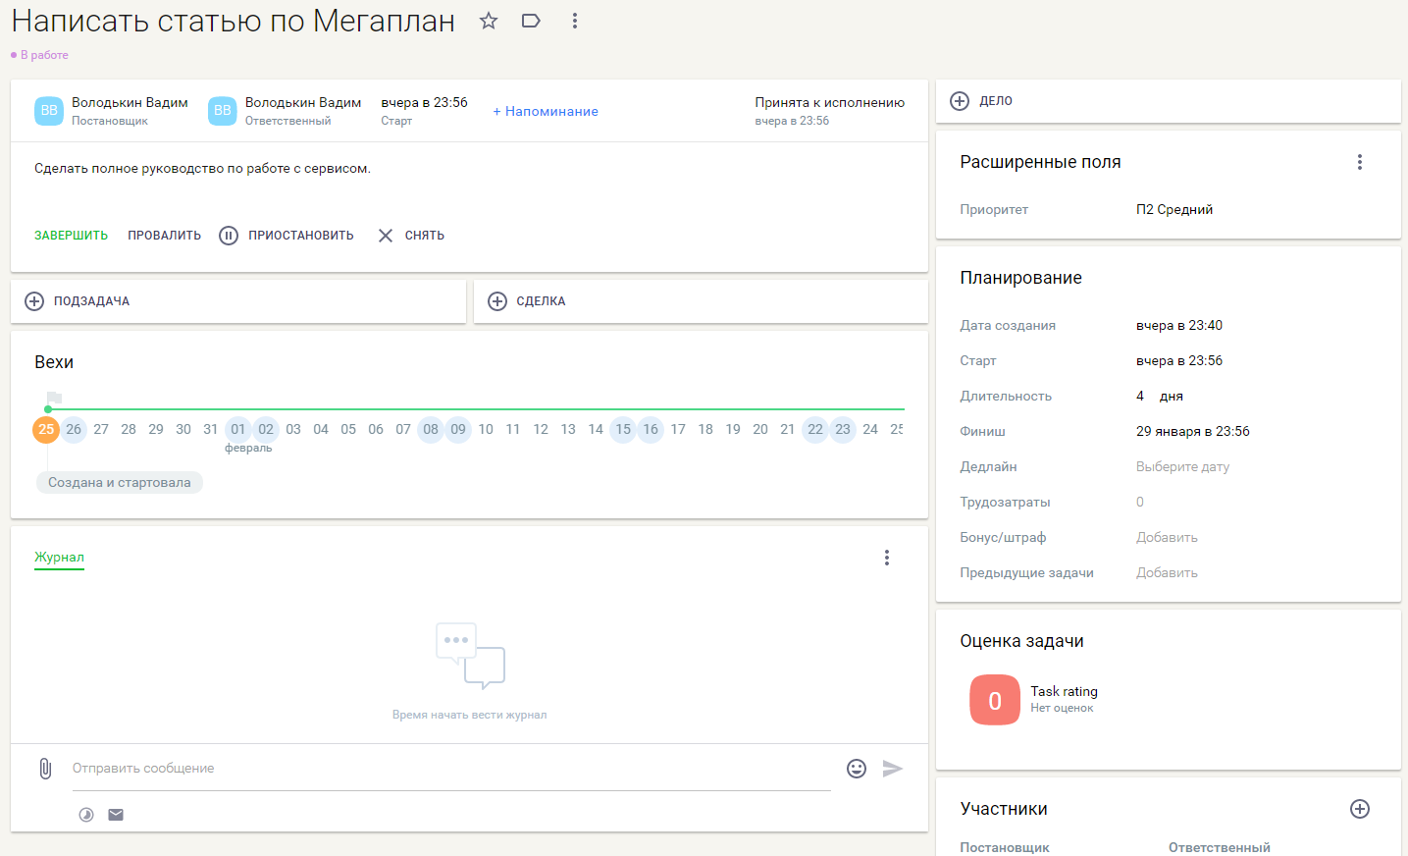1408x856 pixels.
Task: Add a participant with the Участники plus icon
Action: pyautogui.click(x=1360, y=809)
